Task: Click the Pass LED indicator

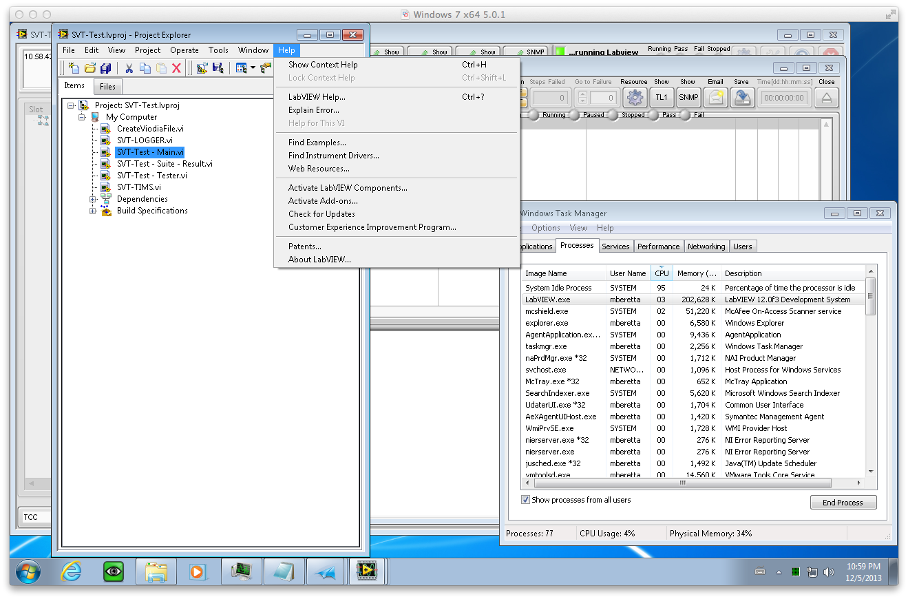Action: [x=652, y=115]
